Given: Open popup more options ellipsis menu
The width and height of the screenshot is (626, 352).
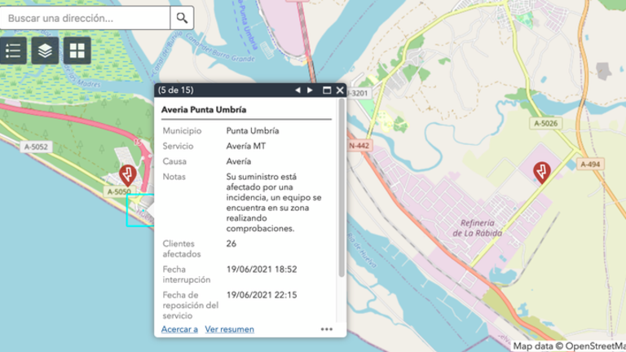Looking at the screenshot, I should click(x=327, y=329).
